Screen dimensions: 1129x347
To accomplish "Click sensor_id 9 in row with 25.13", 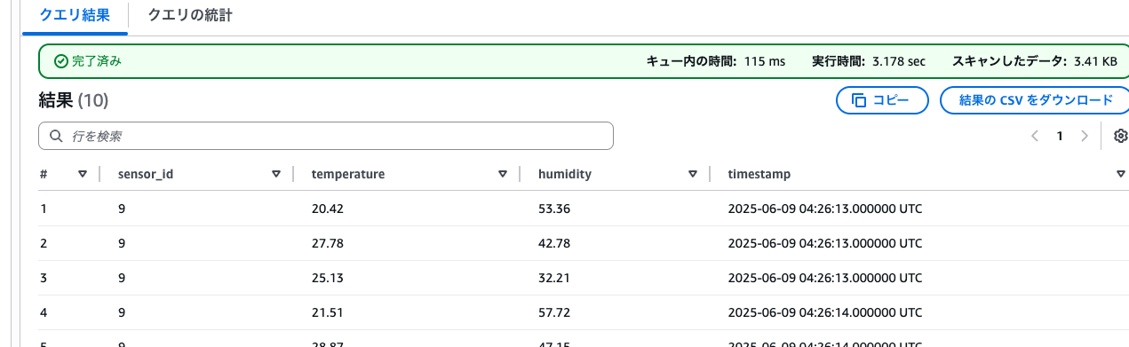I will pos(122,278).
